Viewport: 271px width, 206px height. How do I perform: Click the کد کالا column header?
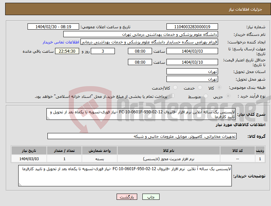(x=238, y=151)
